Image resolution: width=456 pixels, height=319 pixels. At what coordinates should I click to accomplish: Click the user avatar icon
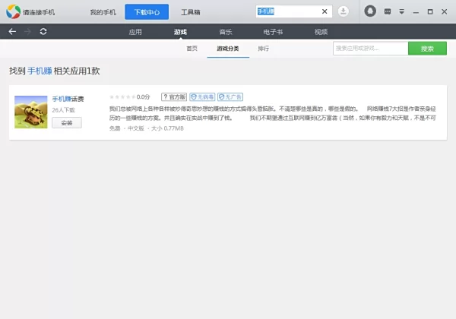coord(370,11)
